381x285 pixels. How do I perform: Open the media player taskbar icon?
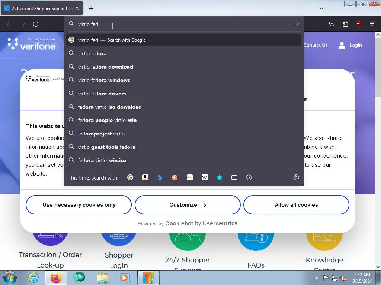click(x=125, y=278)
